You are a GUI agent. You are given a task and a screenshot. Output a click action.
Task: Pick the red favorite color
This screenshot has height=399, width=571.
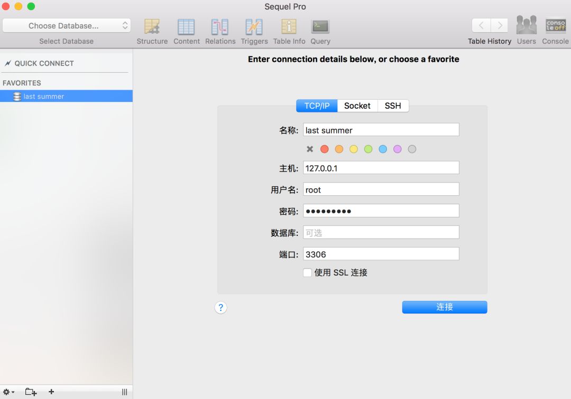[x=325, y=149]
